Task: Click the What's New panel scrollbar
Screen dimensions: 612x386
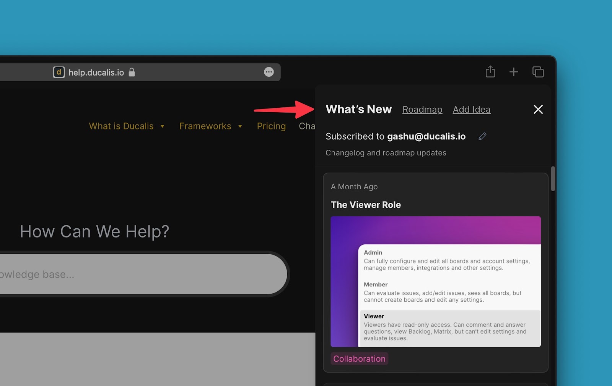Action: (x=552, y=179)
